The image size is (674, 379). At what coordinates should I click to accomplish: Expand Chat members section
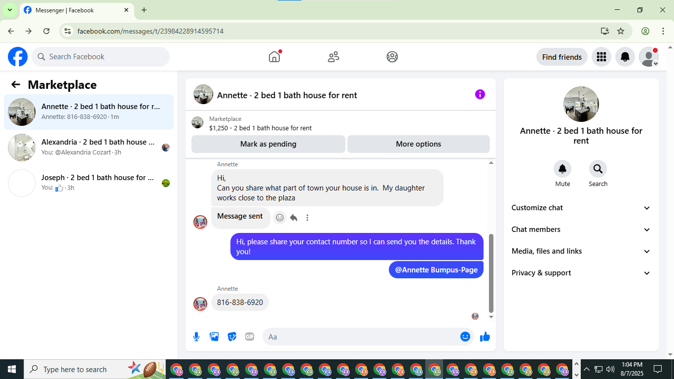581,229
